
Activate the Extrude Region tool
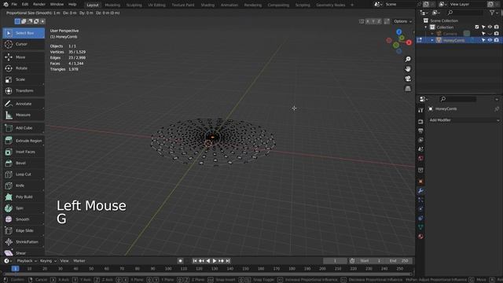24,141
